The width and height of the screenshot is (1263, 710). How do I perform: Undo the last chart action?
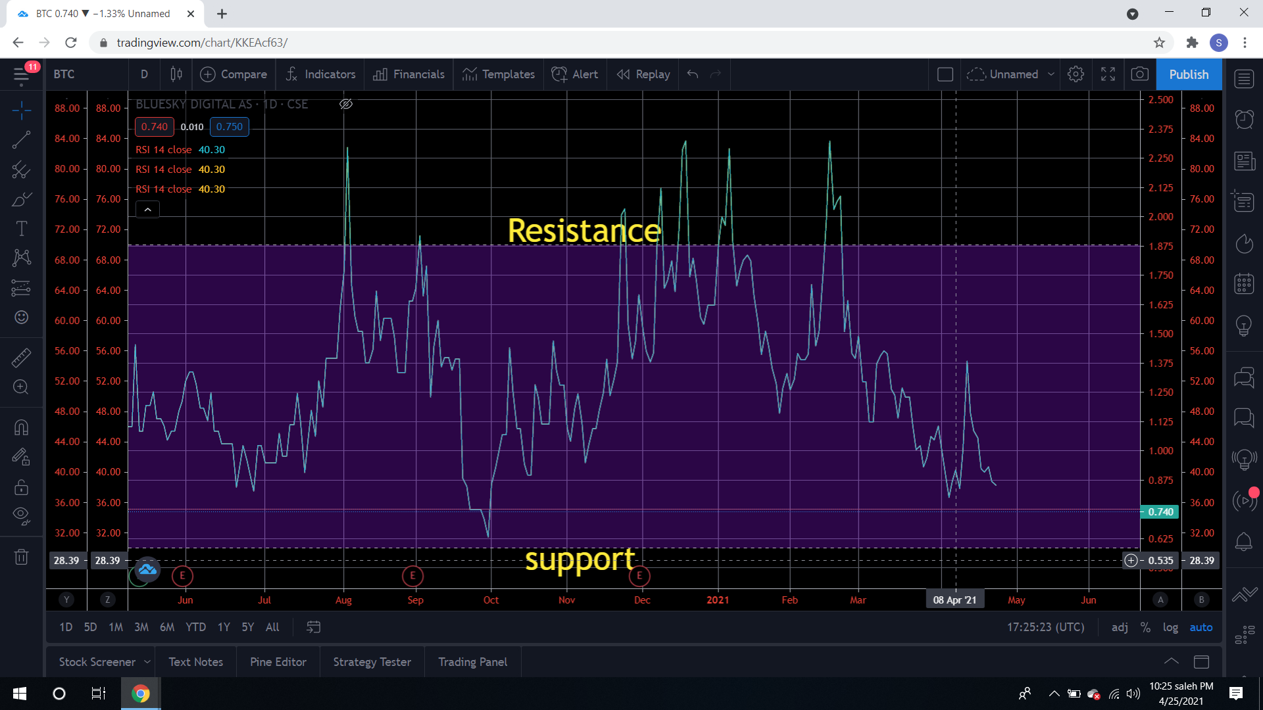[x=693, y=74]
